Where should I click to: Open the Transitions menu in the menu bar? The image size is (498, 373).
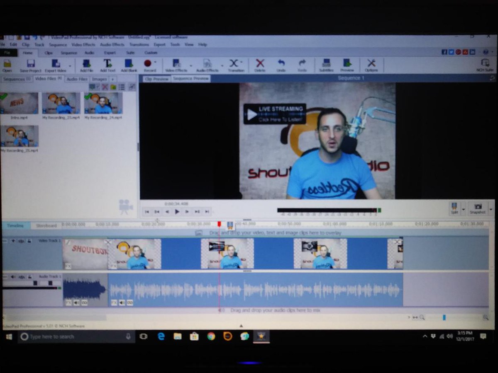[x=139, y=45]
